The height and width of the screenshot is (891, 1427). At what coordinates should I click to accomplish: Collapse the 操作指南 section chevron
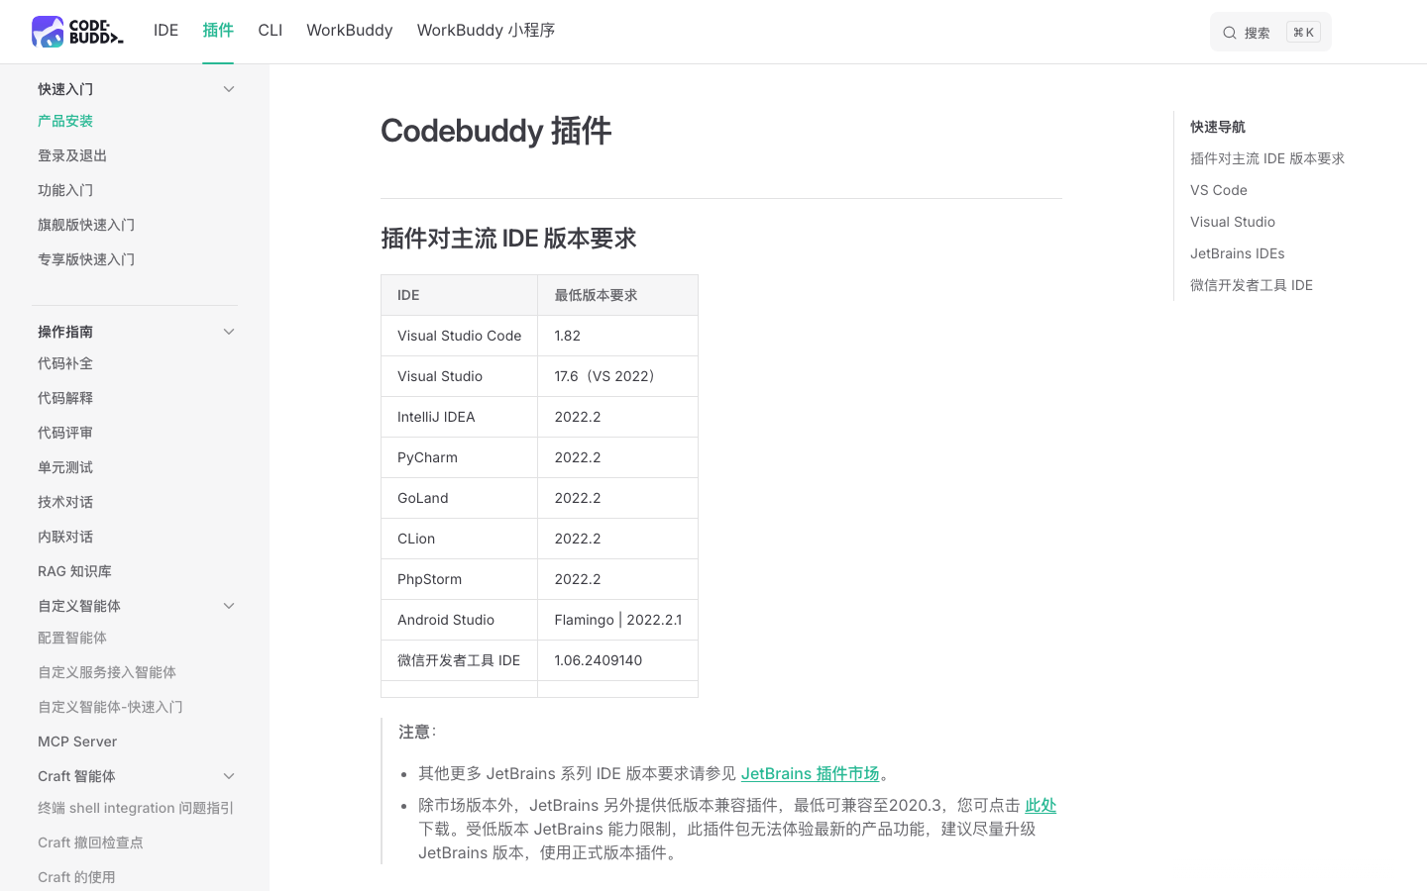pos(229,332)
